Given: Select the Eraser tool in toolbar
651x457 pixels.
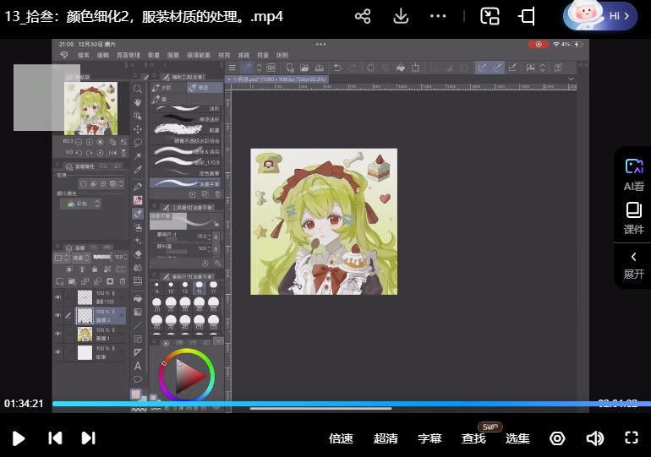Looking at the screenshot, I should pyautogui.click(x=138, y=253).
